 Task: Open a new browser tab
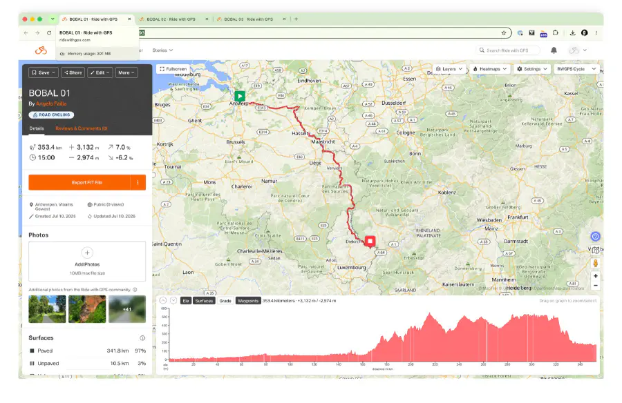tap(296, 19)
